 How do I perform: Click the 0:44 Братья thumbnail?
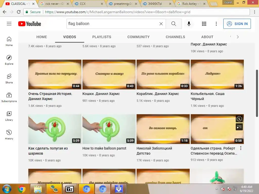[x=55, y=75]
